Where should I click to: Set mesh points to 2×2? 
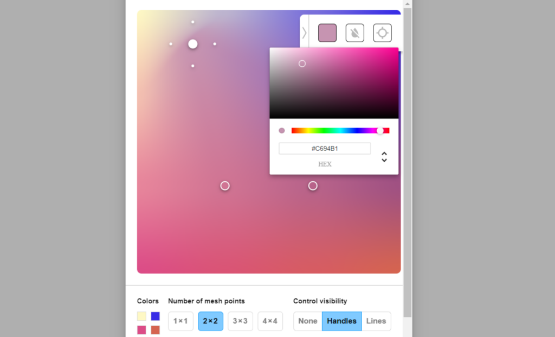[x=210, y=321]
